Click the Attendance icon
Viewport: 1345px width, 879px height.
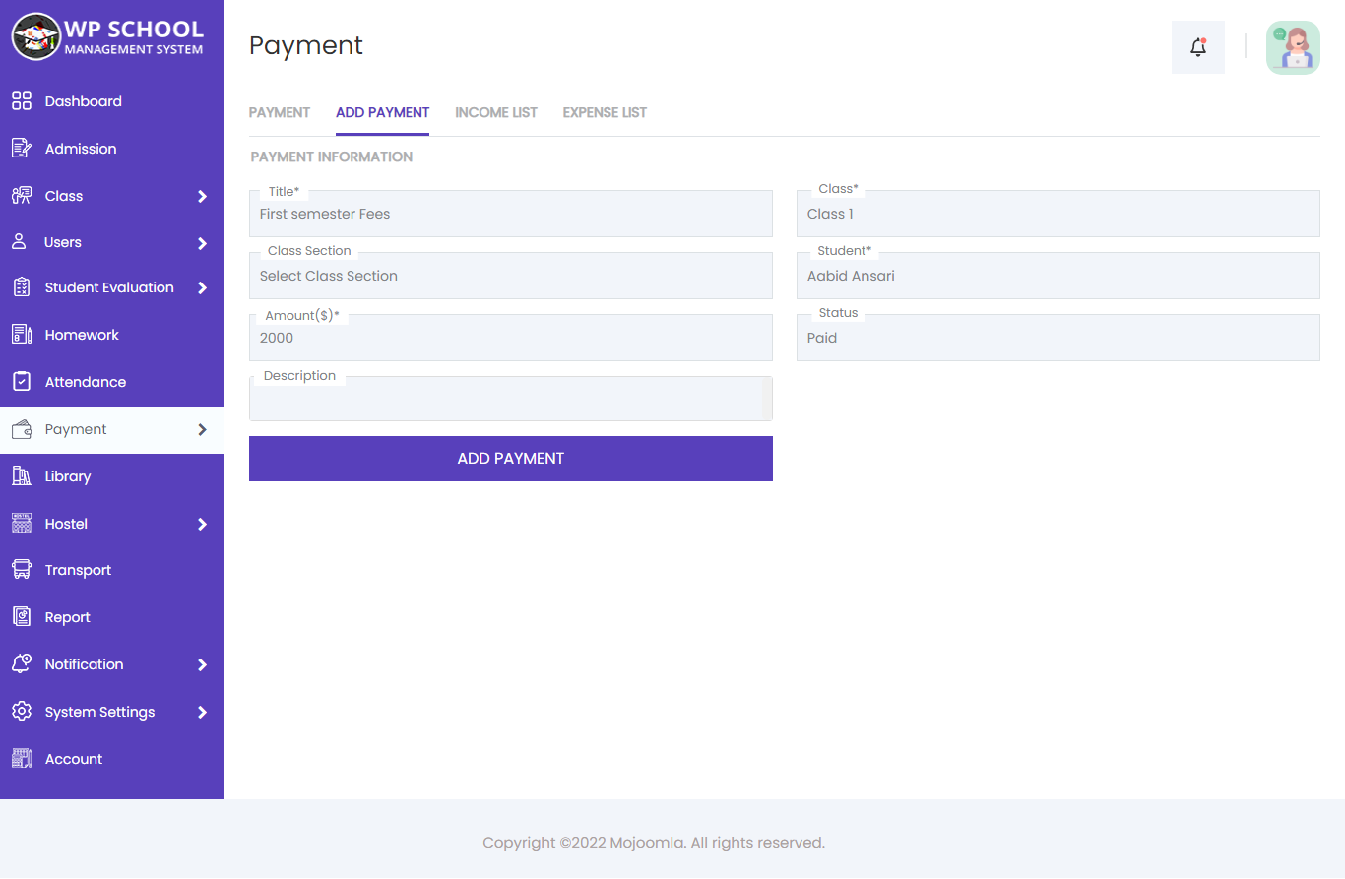tap(21, 381)
